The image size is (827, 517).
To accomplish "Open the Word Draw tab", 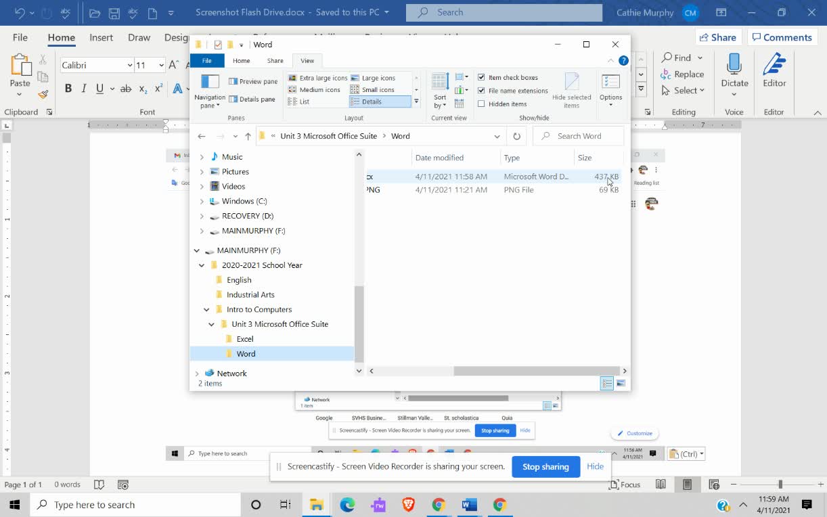I will tap(139, 38).
